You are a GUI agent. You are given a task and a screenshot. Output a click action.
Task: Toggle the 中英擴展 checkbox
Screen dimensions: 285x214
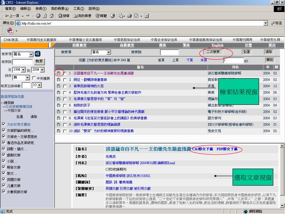tap(34, 78)
